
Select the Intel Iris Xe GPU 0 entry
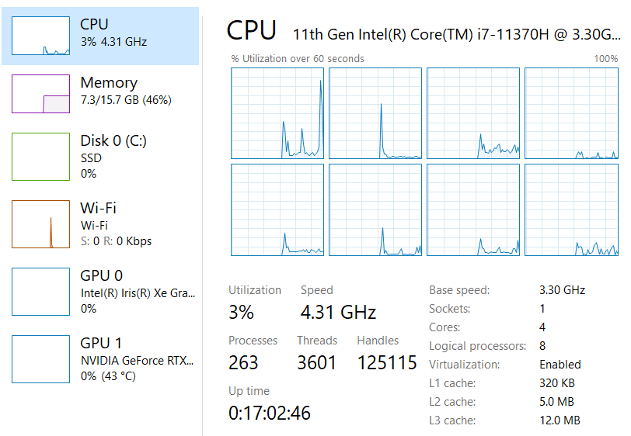coord(138,292)
